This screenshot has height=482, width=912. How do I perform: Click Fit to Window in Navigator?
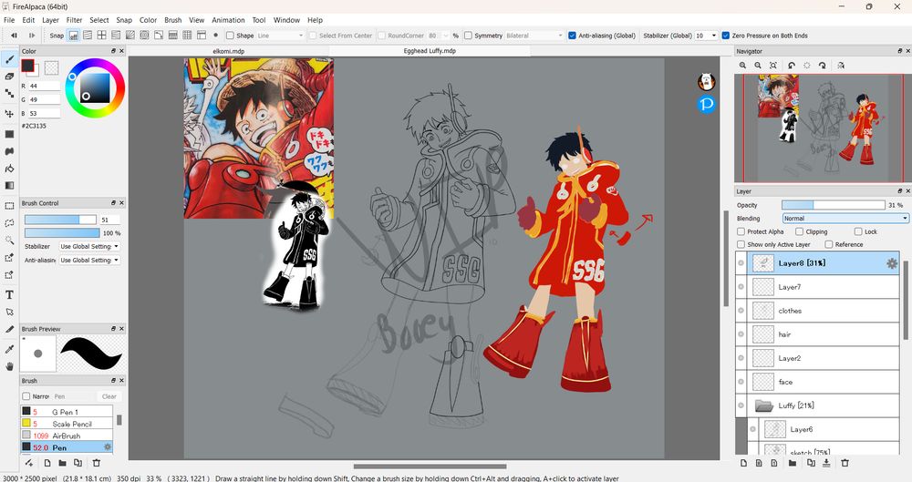(773, 66)
